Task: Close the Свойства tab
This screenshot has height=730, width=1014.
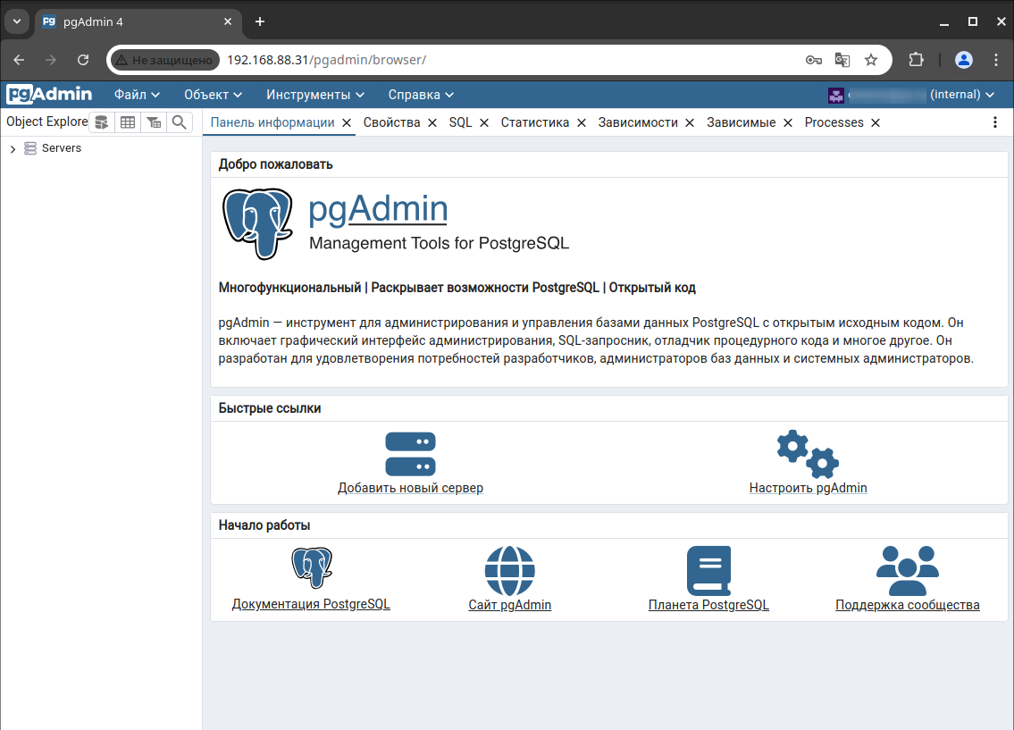Action: pos(432,122)
